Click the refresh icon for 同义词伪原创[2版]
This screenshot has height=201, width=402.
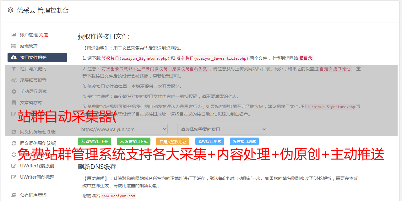tap(14, 143)
